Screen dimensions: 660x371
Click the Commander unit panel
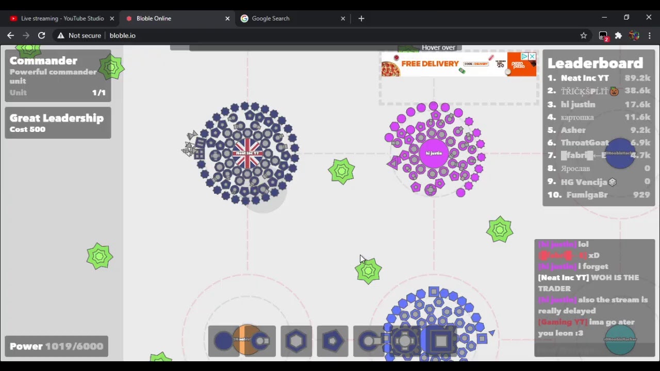click(x=58, y=75)
